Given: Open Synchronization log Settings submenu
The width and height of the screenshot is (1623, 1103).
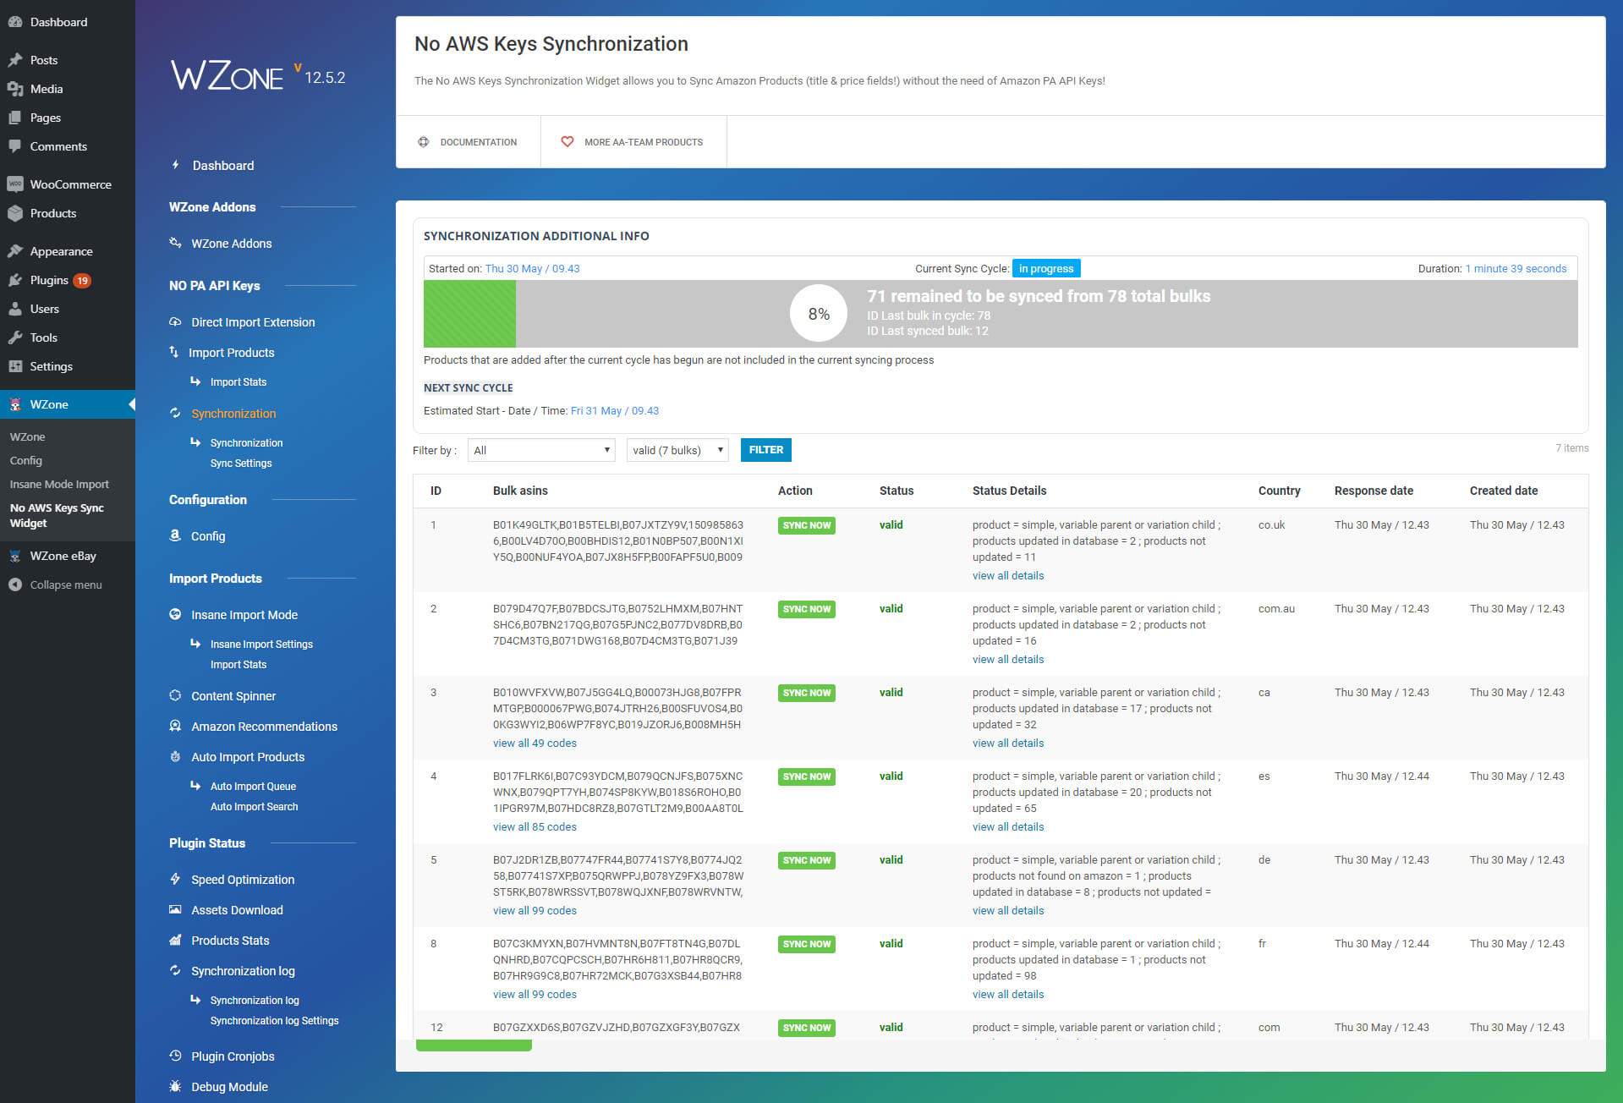Looking at the screenshot, I should [x=274, y=1021].
